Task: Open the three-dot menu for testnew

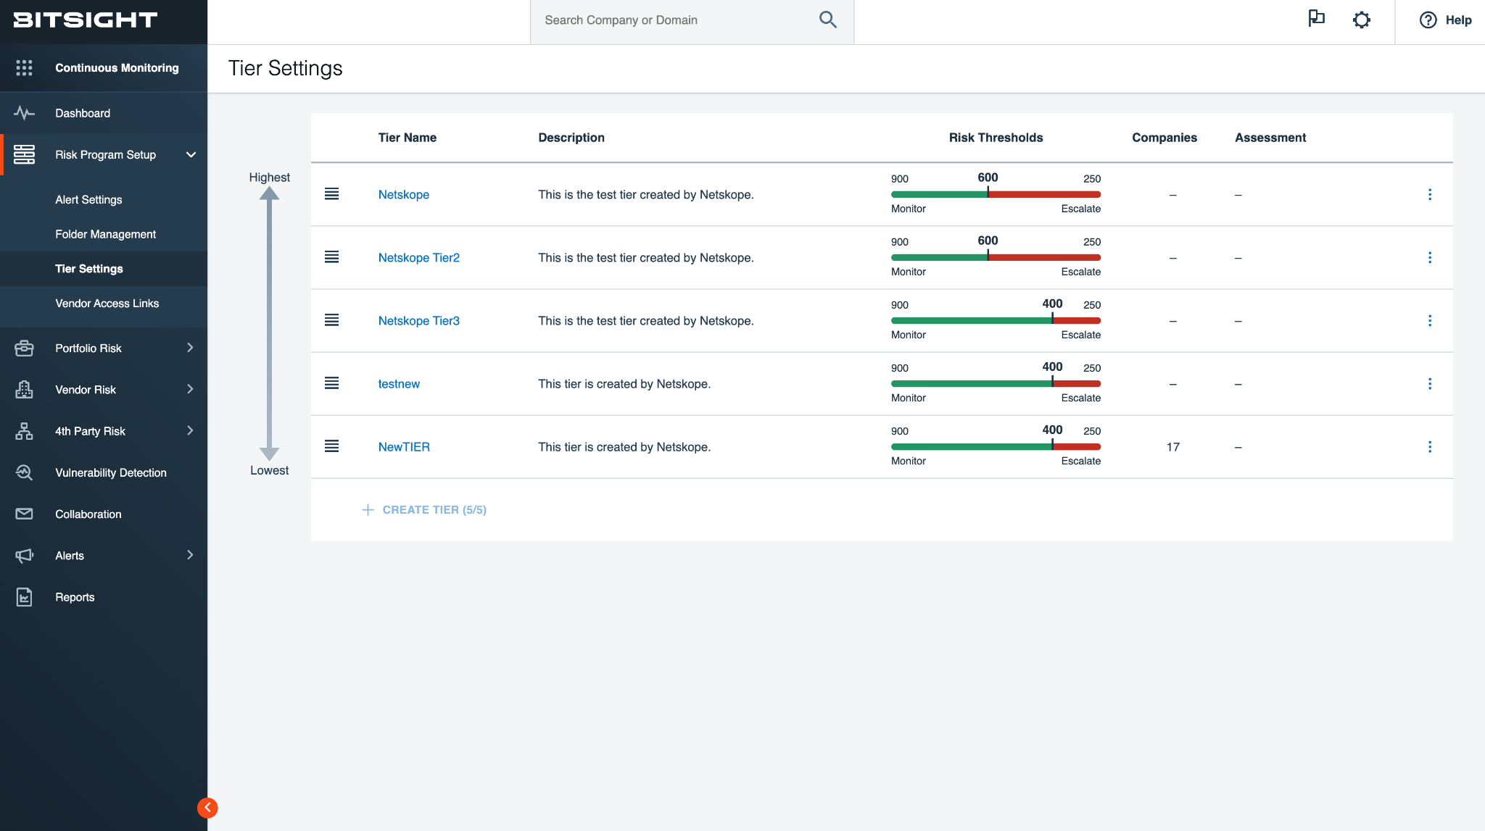Action: pos(1429,383)
